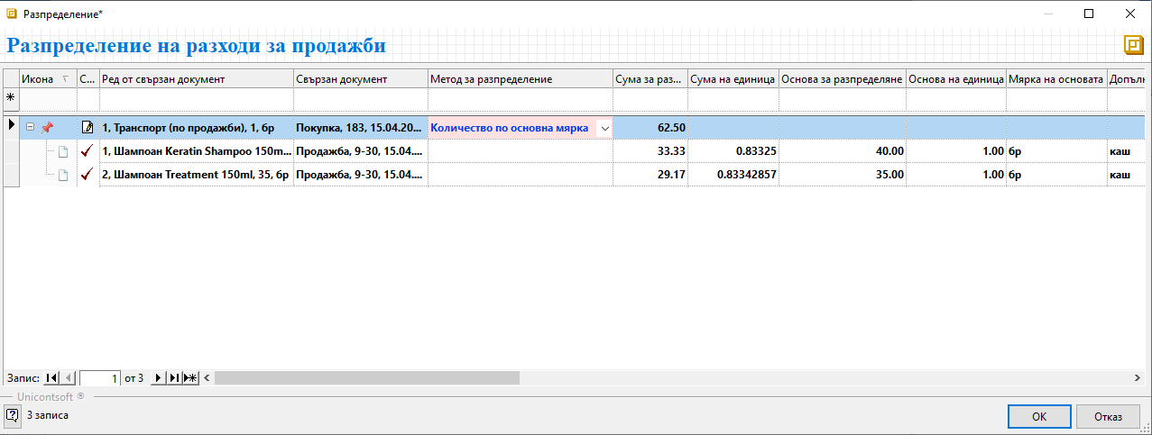The width and height of the screenshot is (1152, 435).
Task: Open the help icon in status bar
Action: [x=12, y=415]
